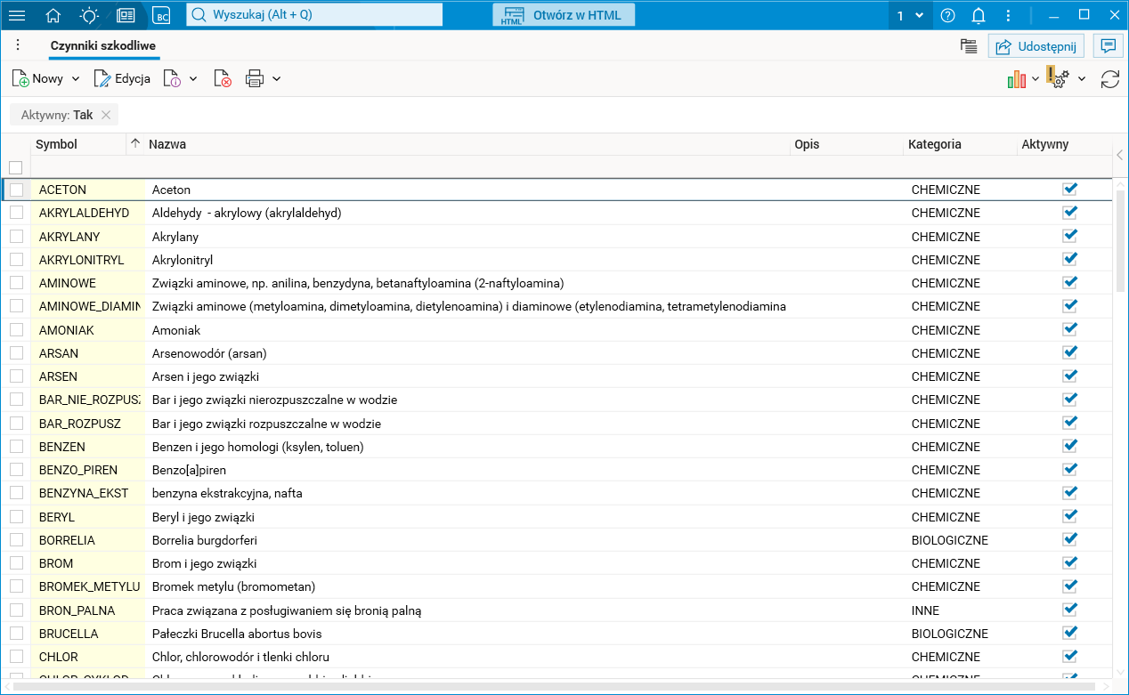Screen dimensions: 1129x695
Task: Click the Wyszukaj search field
Action: (314, 15)
